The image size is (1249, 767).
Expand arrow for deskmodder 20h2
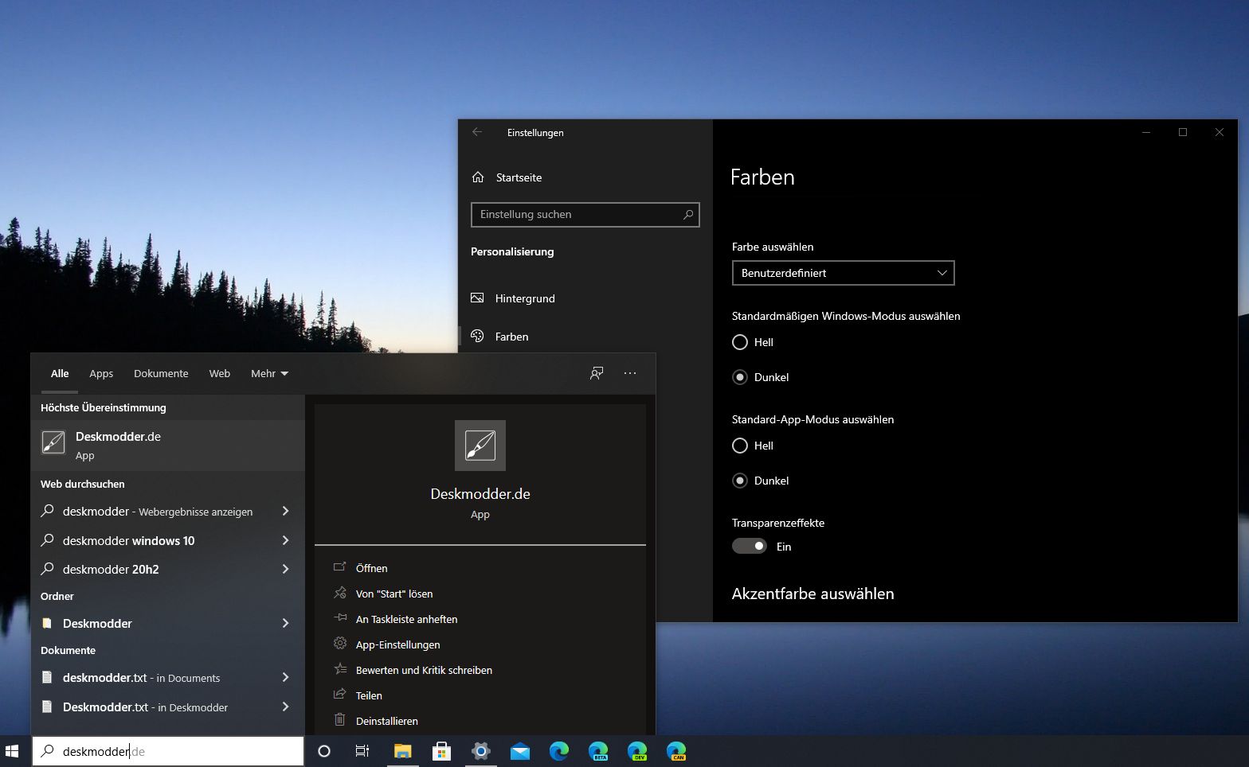[x=285, y=569]
